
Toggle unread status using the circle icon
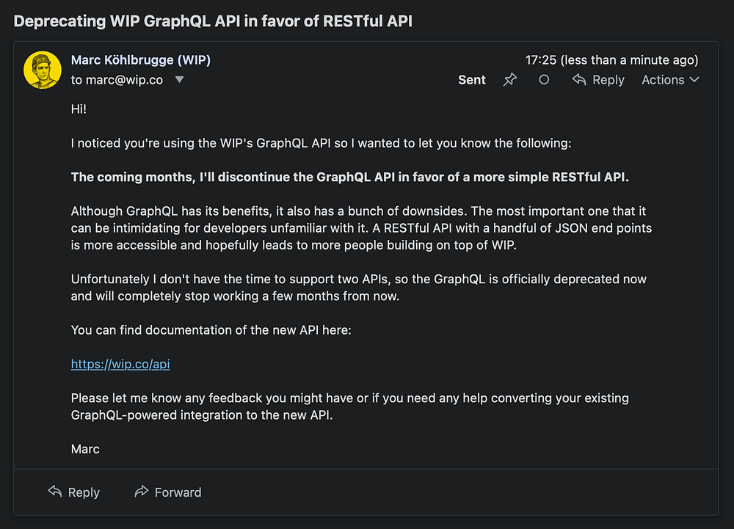coord(544,80)
